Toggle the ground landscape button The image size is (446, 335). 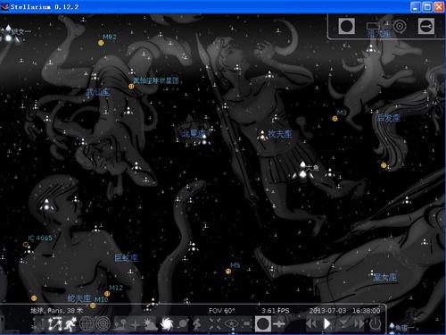click(x=120, y=324)
